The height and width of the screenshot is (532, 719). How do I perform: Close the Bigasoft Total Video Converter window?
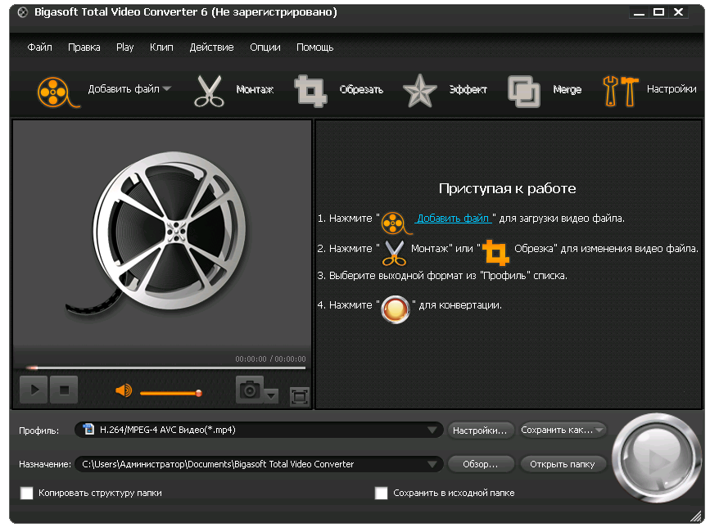pos(679,12)
